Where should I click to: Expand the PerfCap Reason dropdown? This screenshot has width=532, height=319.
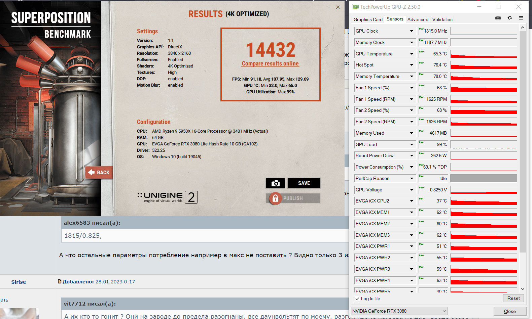coord(412,178)
